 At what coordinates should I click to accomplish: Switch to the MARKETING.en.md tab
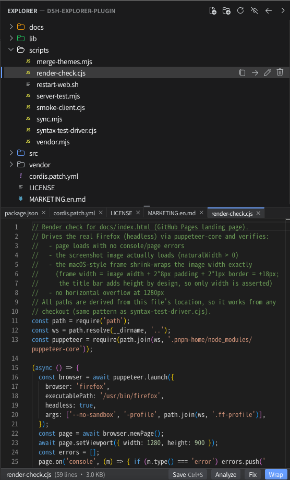[172, 213]
